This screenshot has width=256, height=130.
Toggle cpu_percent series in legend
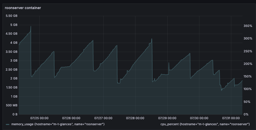(x=205, y=124)
